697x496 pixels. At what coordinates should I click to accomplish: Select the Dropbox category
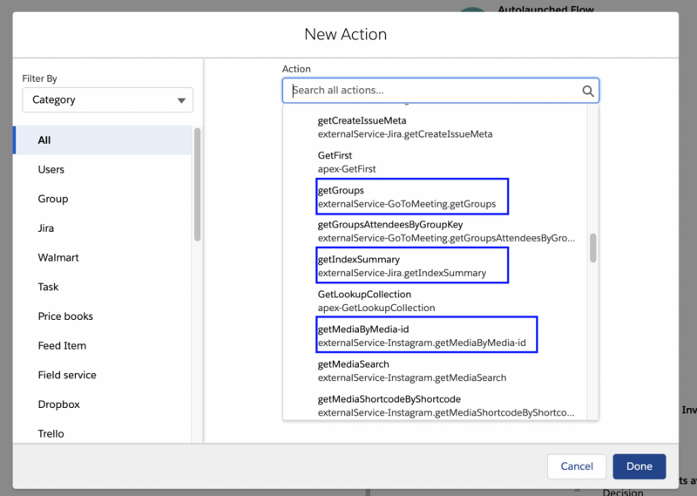pos(103,404)
